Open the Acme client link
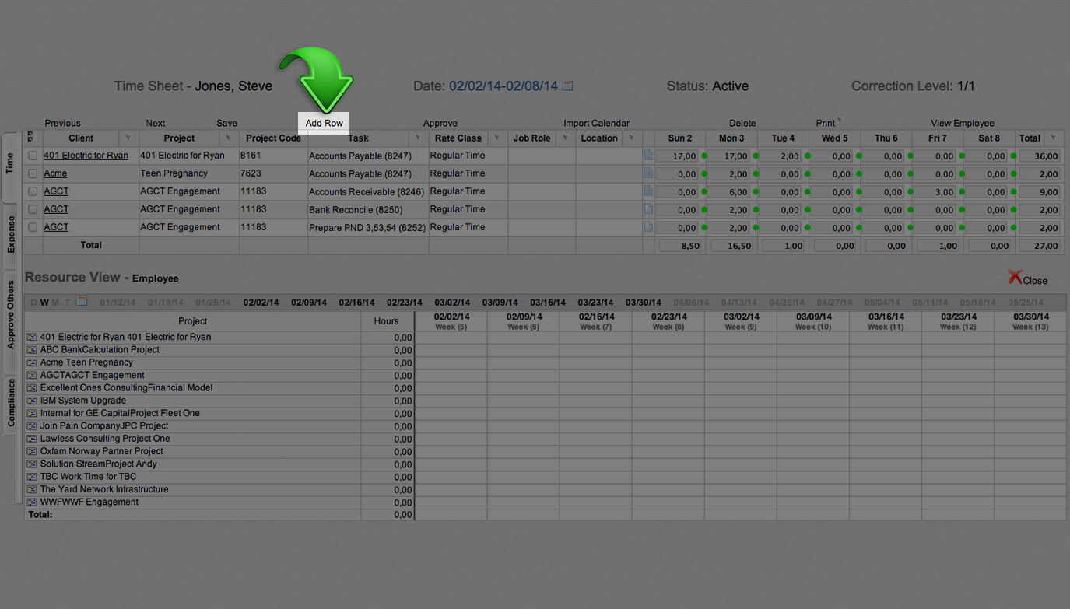Screen dimensions: 1070x609 pos(55,173)
